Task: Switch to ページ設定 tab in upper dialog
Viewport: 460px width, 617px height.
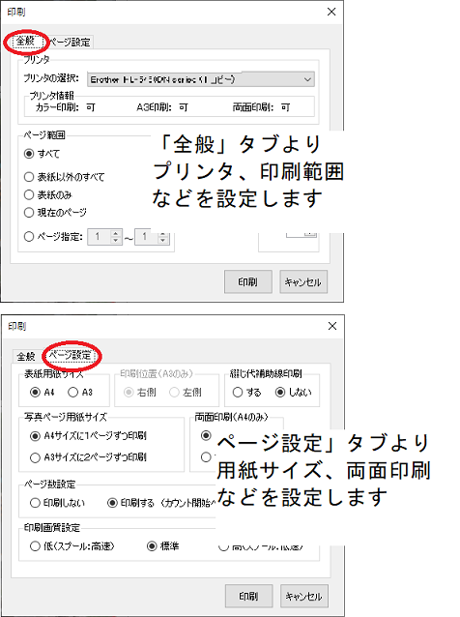Action: [70, 43]
